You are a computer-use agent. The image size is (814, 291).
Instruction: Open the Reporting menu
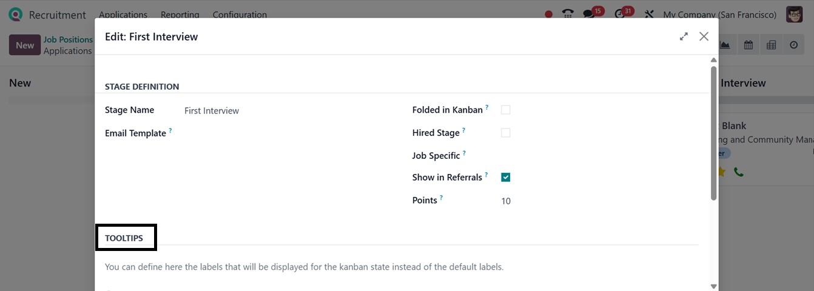coord(180,15)
